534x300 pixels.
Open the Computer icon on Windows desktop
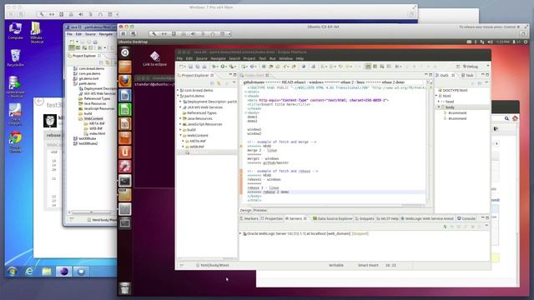15,31
